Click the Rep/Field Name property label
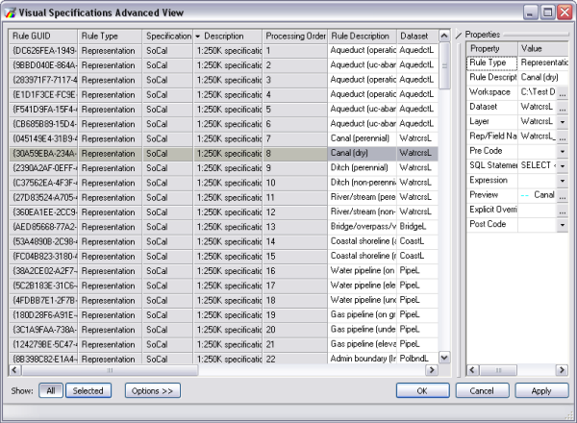This screenshot has height=423, width=577. click(492, 137)
